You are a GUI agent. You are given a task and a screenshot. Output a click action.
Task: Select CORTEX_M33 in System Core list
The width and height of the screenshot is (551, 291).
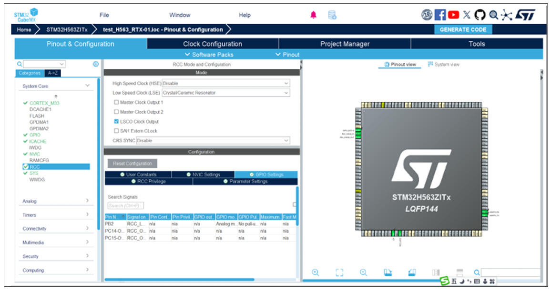point(44,103)
